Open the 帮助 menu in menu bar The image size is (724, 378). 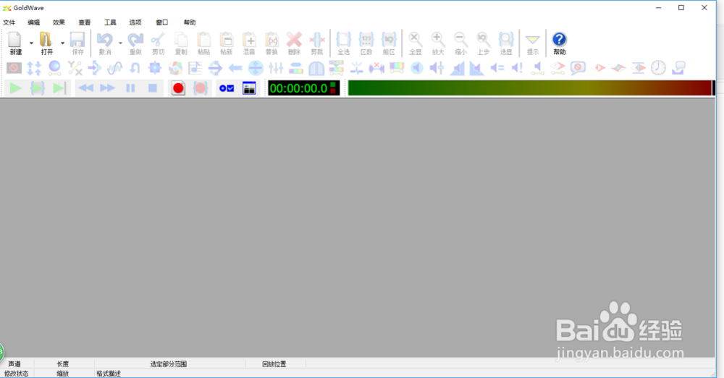click(x=190, y=22)
